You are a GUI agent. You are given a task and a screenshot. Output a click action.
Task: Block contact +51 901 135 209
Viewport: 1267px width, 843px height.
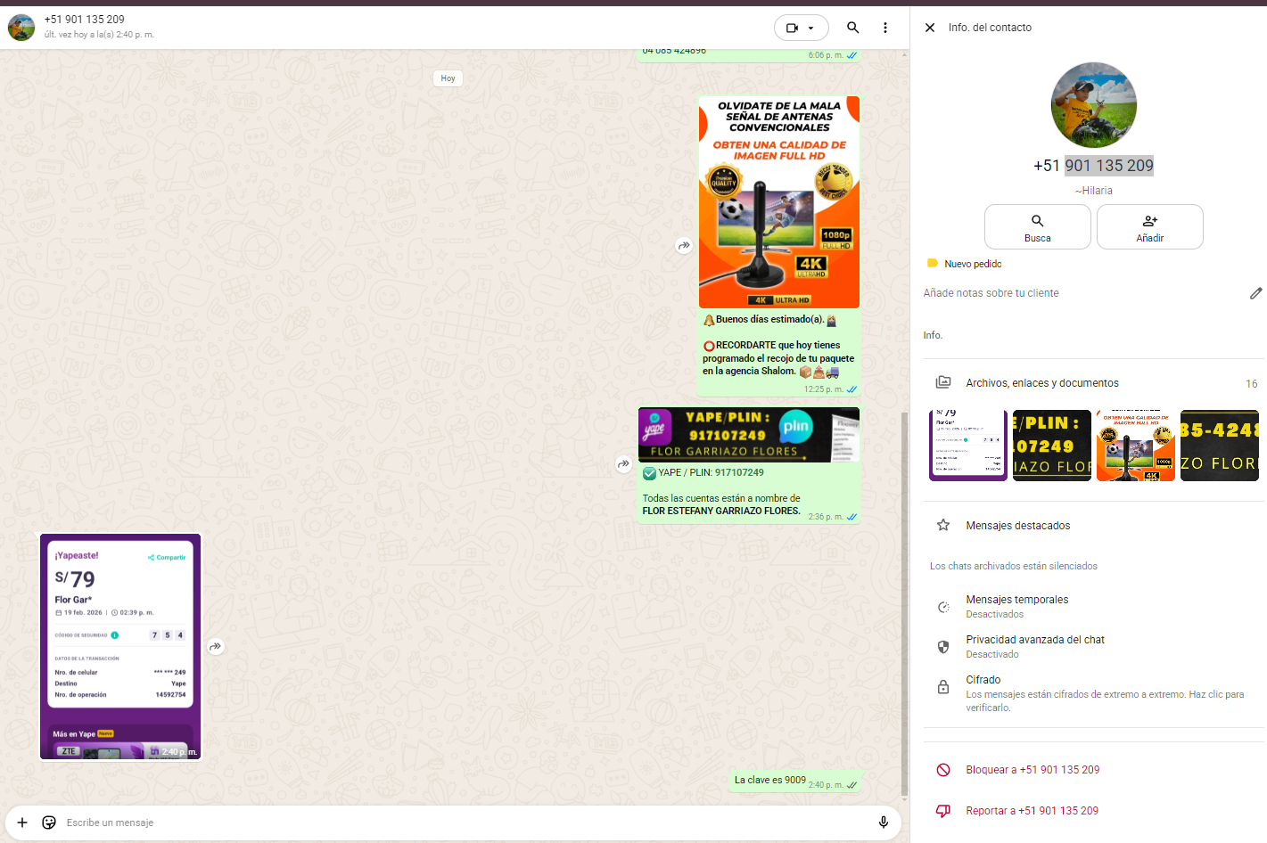[x=1032, y=770]
